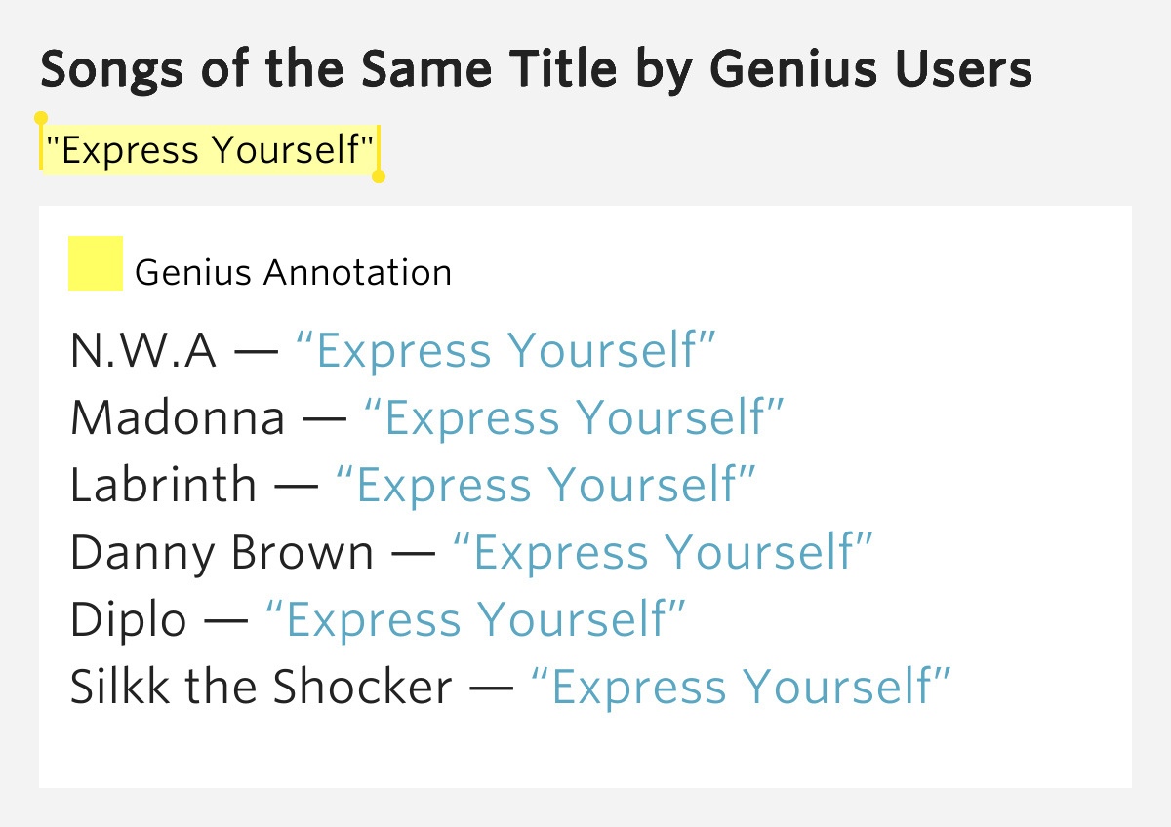This screenshot has height=827, width=1171.
Task: Open Danny Brown's "Express Yourself" link
Action: click(662, 553)
